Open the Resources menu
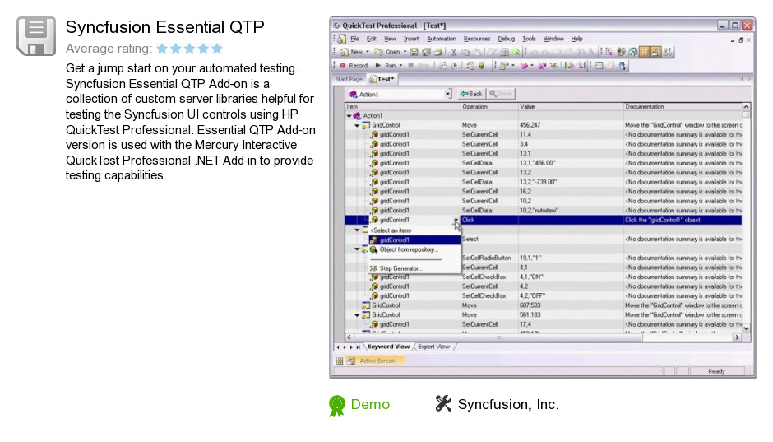The image size is (773, 442). pyautogui.click(x=477, y=39)
